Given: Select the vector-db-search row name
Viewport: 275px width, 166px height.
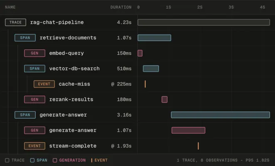Looking at the screenshot, I should coord(74,68).
